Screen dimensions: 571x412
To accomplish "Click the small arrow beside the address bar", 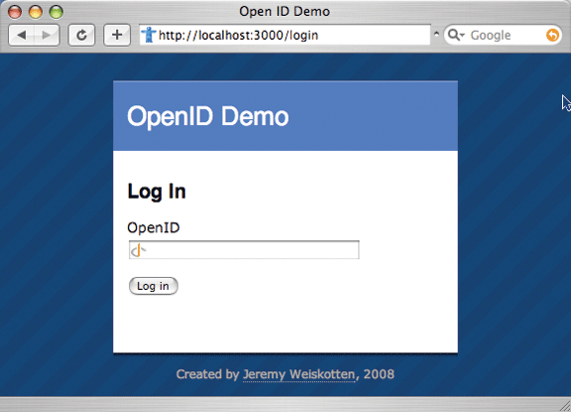I will (x=436, y=34).
